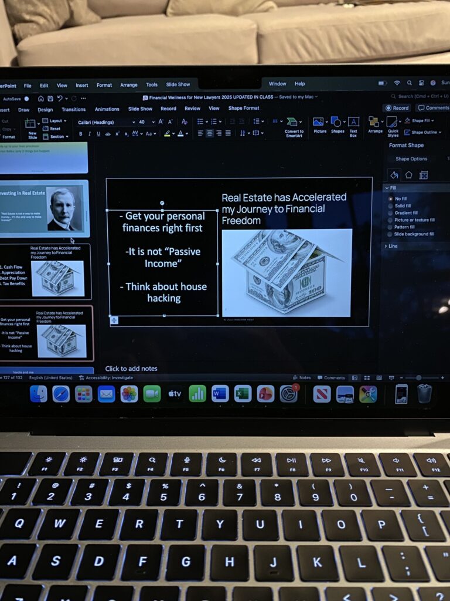Image resolution: width=450 pixels, height=601 pixels.
Task: Apply subscript formatting
Action: tap(127, 134)
